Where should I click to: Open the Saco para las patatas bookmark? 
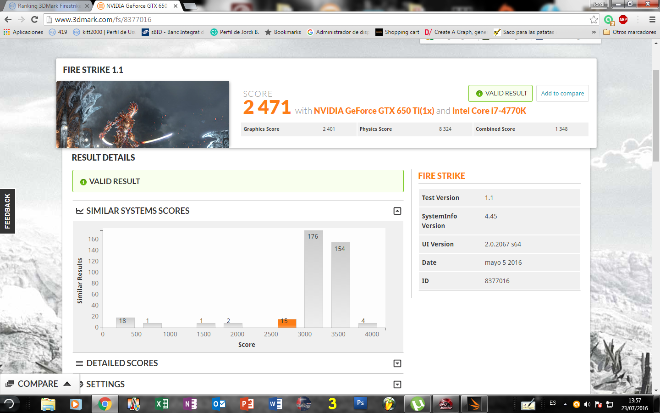pyautogui.click(x=524, y=32)
